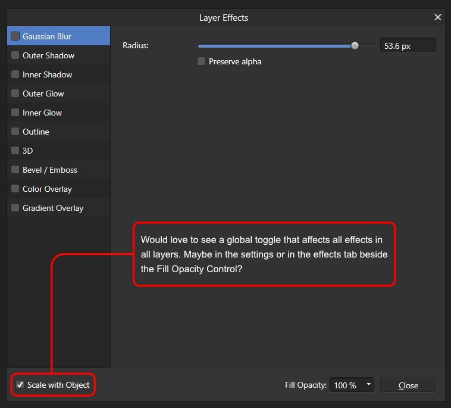Screen dimensions: 451x408
Task: Select Color Overlay entry
Action: (59, 189)
